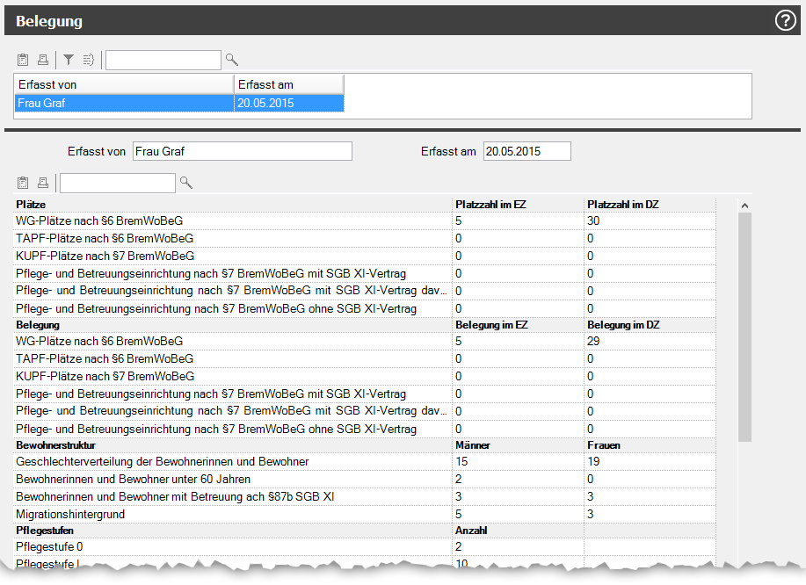Click the grouping list icon beside the filter

88,60
